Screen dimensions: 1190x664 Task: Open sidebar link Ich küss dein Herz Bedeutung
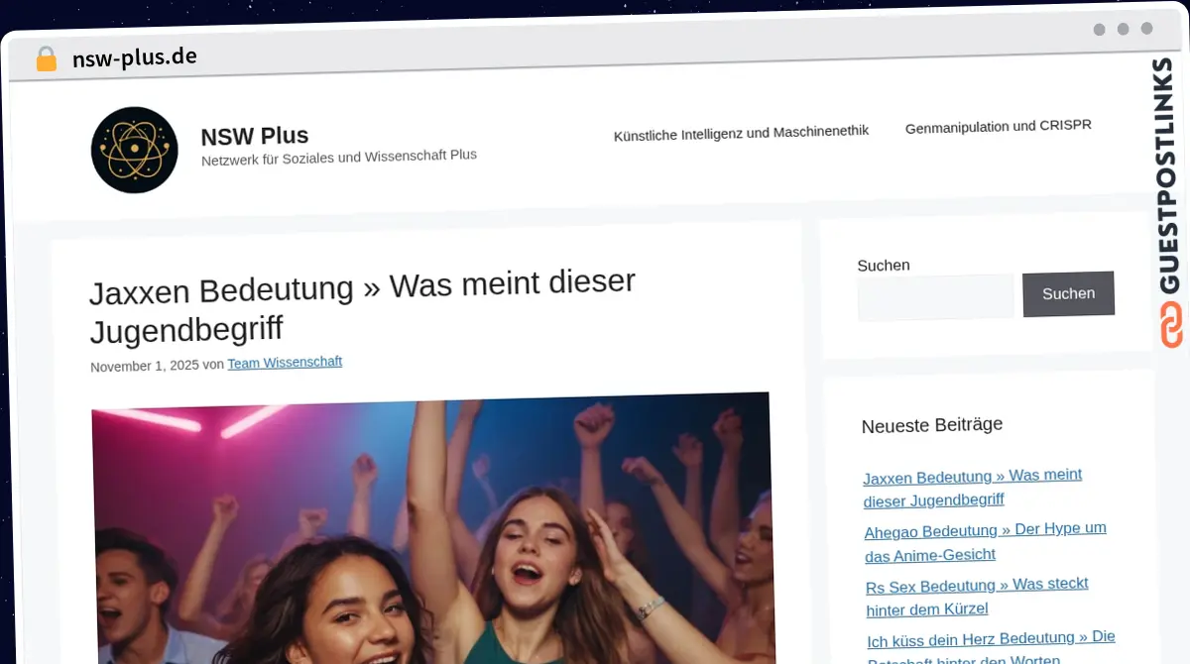(x=991, y=646)
